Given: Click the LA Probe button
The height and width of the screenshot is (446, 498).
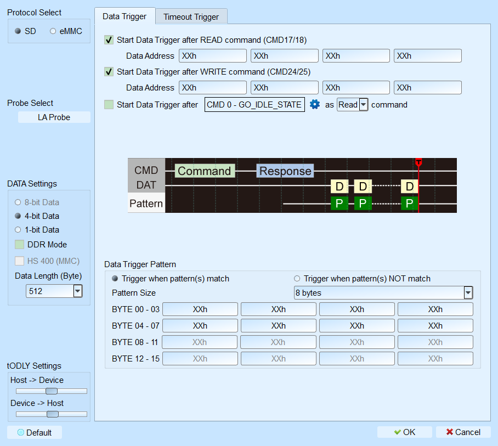Looking at the screenshot, I should pos(54,117).
